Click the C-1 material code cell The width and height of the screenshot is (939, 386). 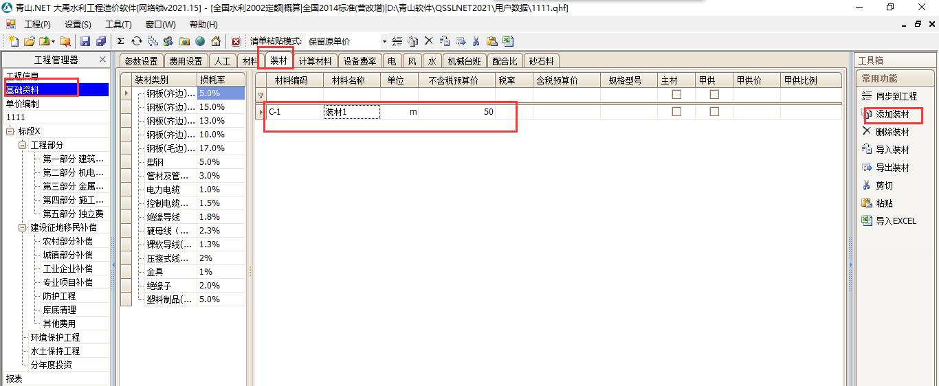[x=294, y=112]
